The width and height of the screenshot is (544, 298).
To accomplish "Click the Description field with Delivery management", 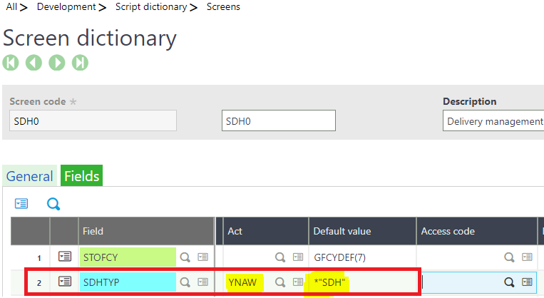I will [493, 121].
